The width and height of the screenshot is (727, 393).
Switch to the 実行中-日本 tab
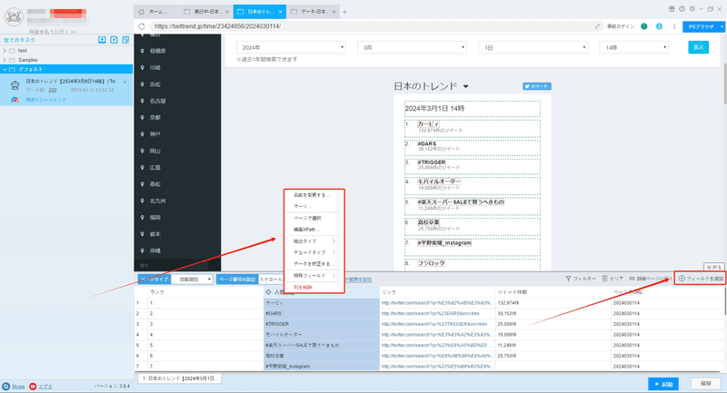click(x=206, y=12)
